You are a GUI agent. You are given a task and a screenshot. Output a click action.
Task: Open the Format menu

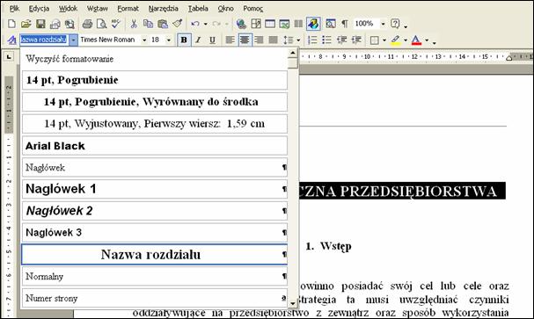(x=128, y=9)
